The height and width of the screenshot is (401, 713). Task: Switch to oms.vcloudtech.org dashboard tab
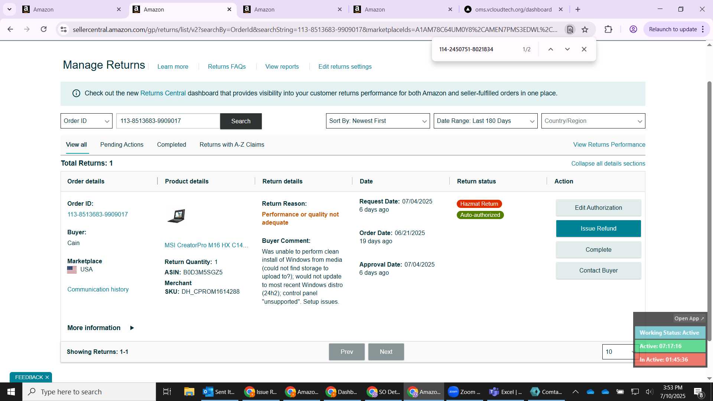[513, 9]
